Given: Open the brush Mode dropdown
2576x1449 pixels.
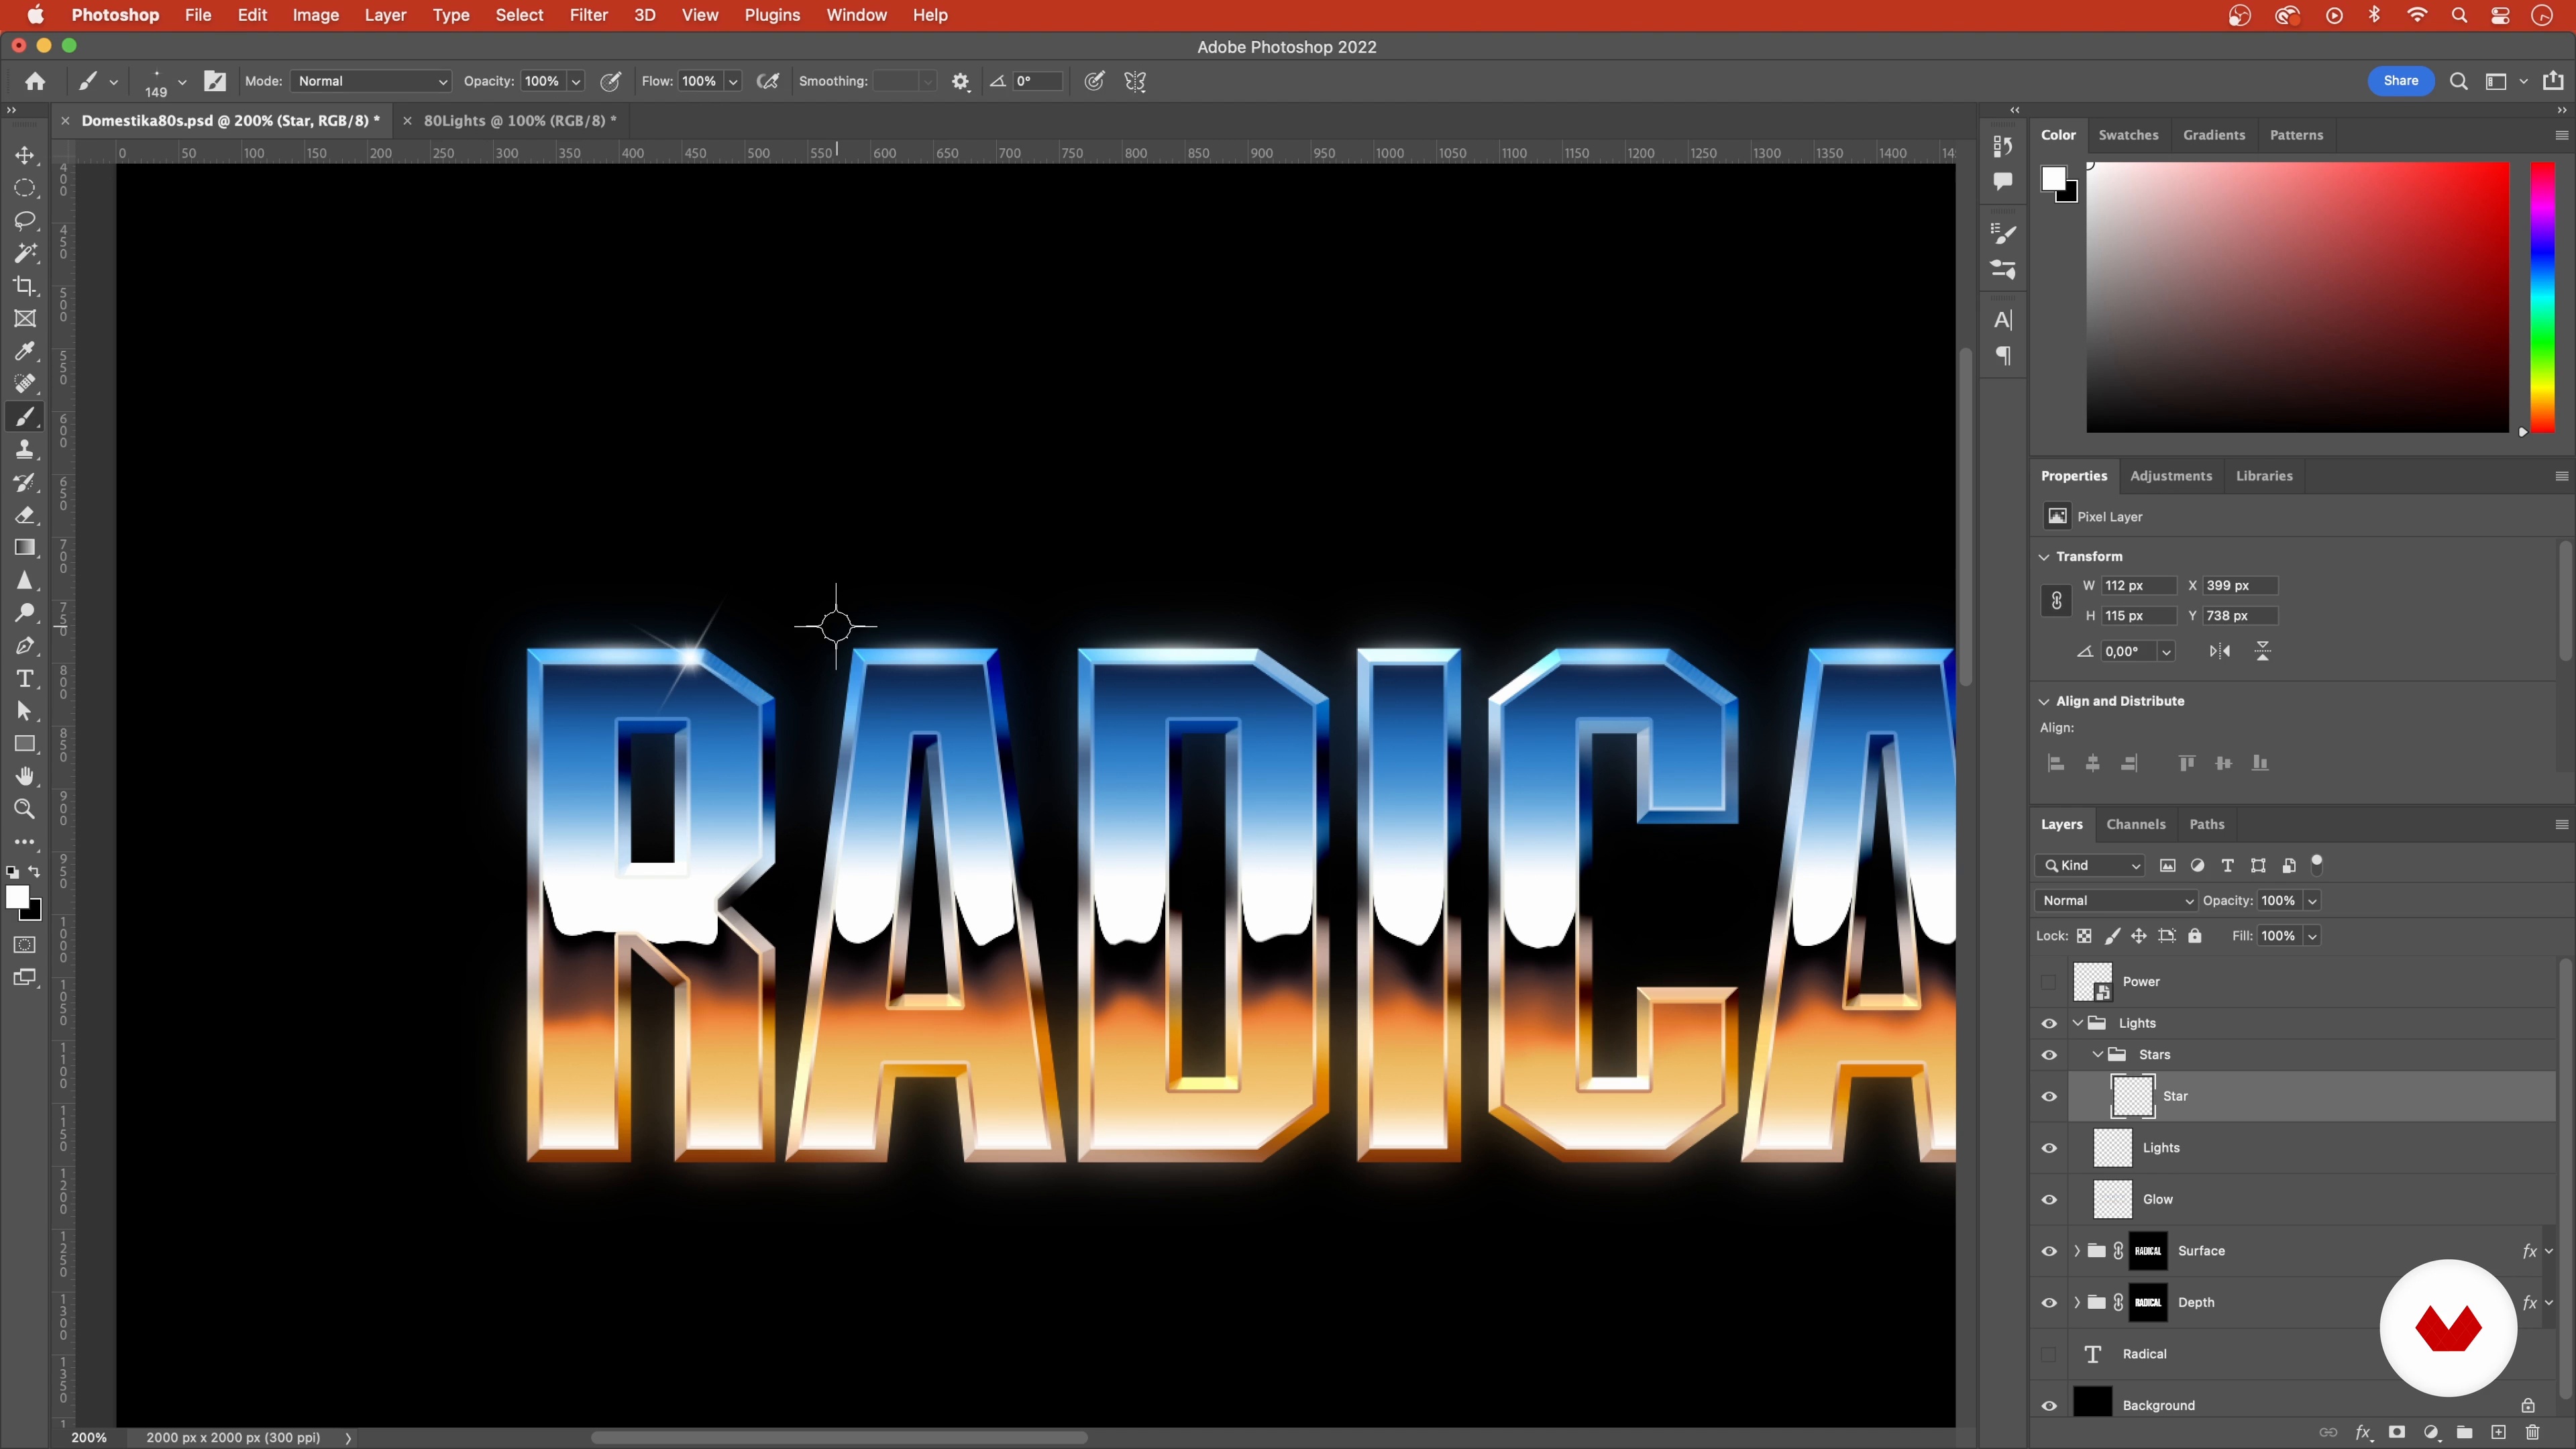Looking at the screenshot, I should pos(371,81).
